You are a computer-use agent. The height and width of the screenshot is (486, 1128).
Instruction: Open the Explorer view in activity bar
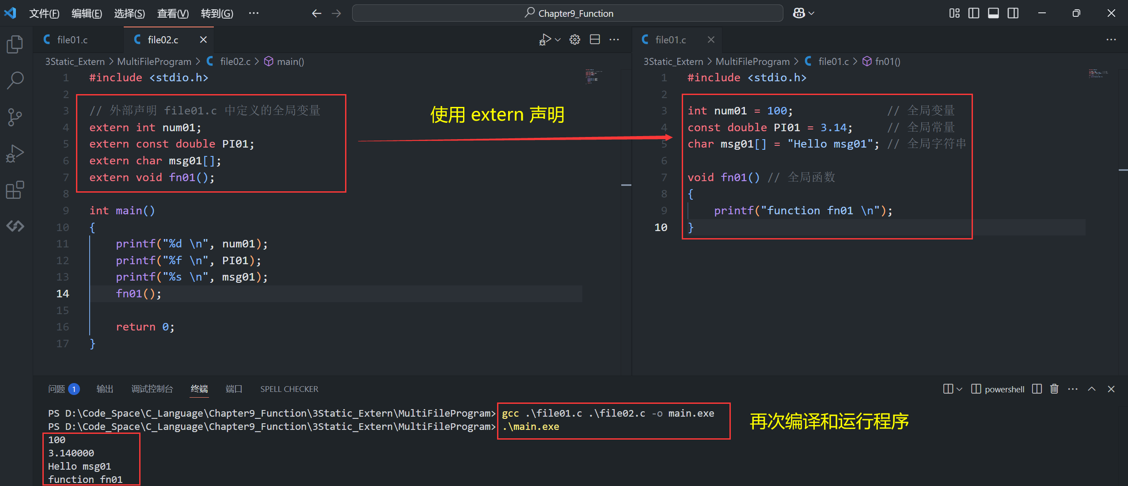15,44
